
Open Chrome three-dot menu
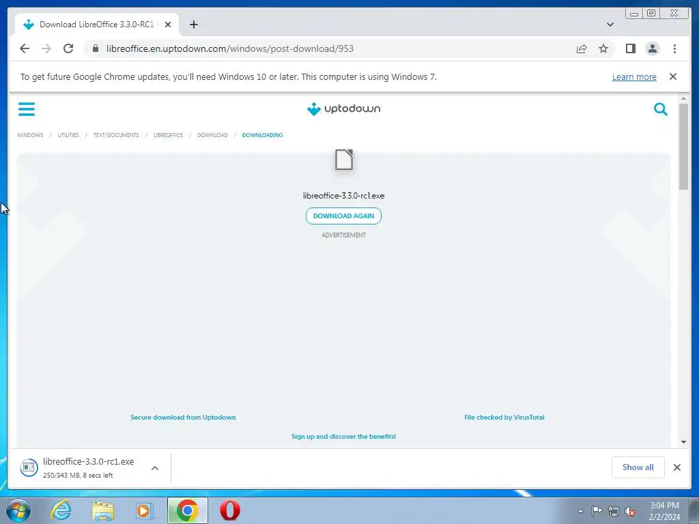tap(674, 48)
